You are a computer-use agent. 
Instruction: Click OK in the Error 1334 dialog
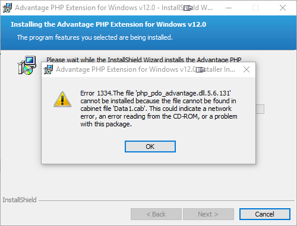coord(150,147)
